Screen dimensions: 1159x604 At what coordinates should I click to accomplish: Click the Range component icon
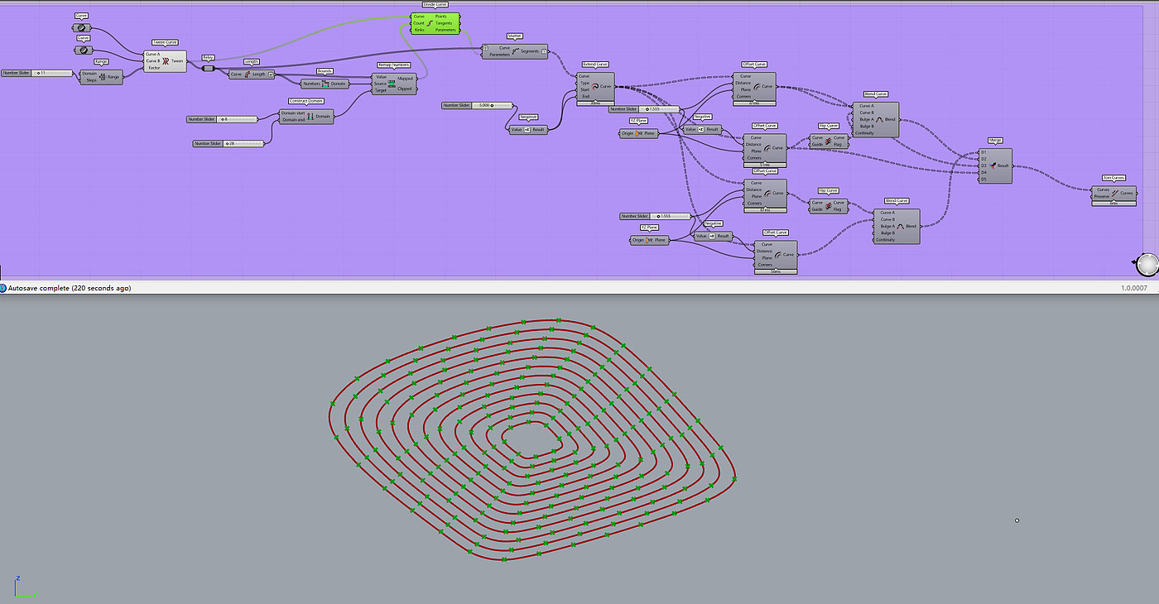(103, 77)
